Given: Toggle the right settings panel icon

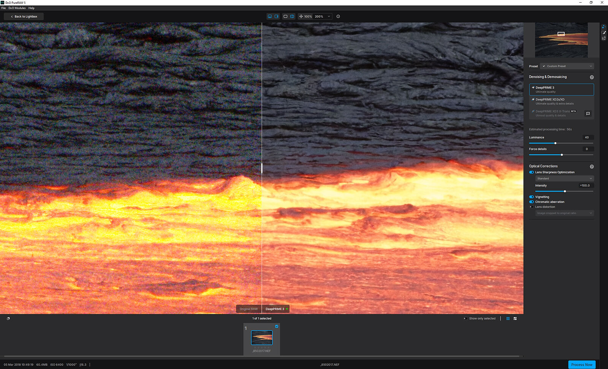Looking at the screenshot, I should (x=277, y=16).
